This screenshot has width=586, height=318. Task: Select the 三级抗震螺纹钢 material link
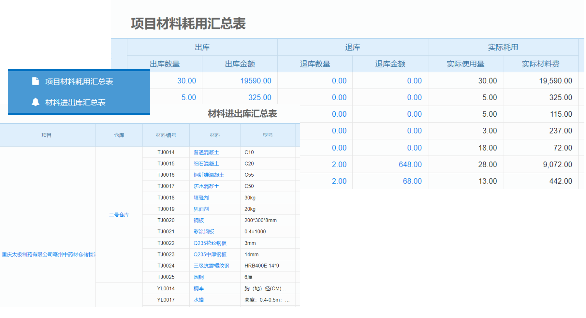click(x=211, y=266)
